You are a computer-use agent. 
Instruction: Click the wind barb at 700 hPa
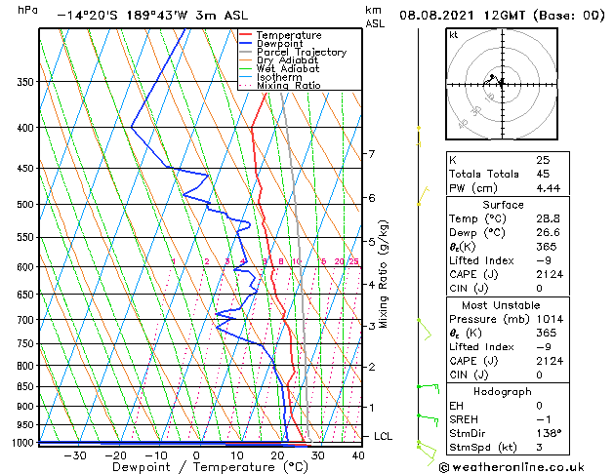[425, 330]
